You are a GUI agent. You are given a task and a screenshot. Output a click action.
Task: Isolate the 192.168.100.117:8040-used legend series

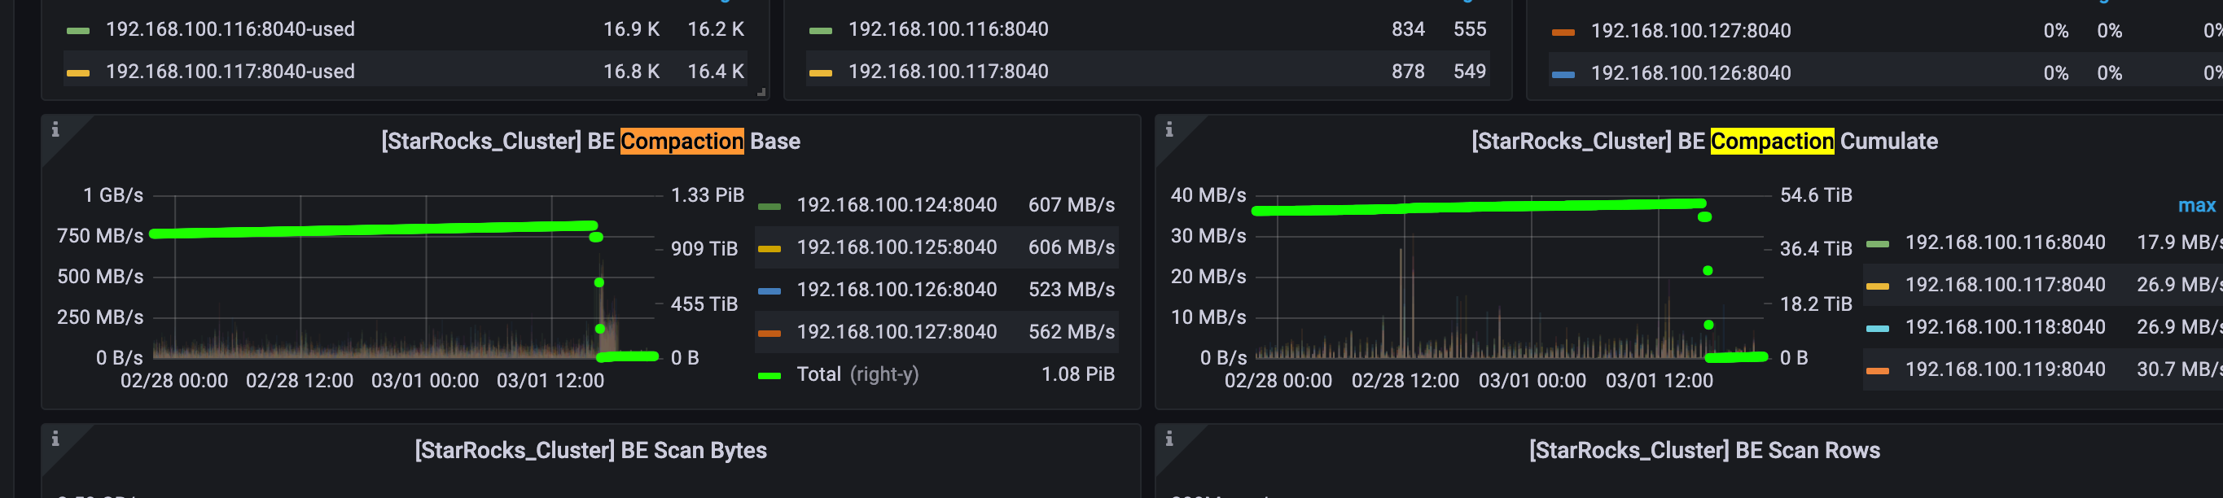click(x=230, y=72)
